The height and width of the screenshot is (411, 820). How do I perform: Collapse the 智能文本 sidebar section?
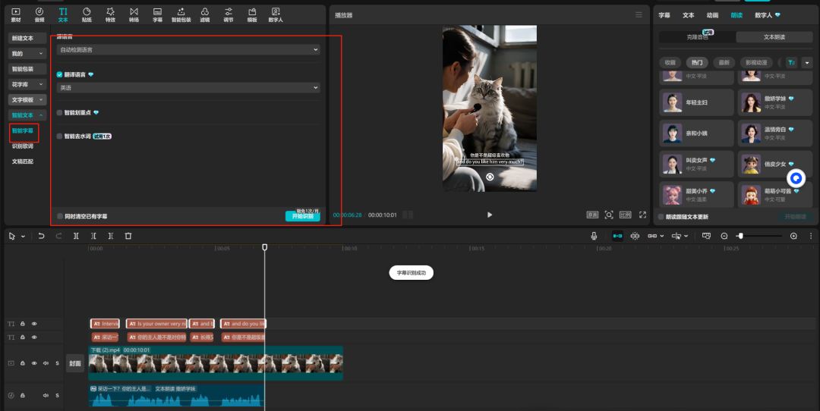click(x=28, y=115)
